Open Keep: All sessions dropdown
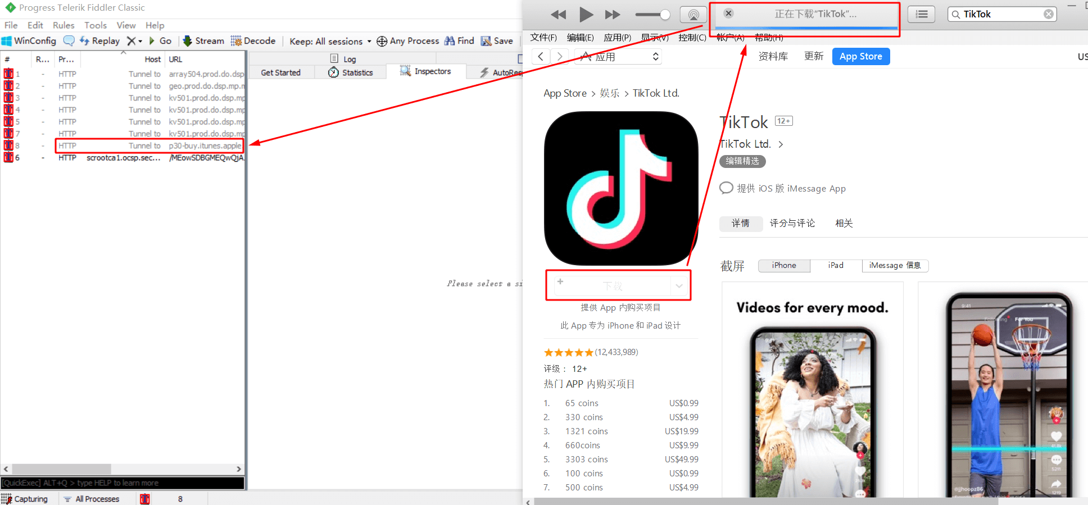The height and width of the screenshot is (505, 1088). point(330,42)
